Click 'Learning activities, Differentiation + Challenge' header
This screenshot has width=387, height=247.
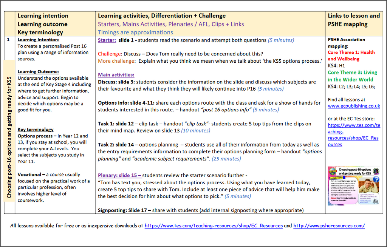coord(162,16)
